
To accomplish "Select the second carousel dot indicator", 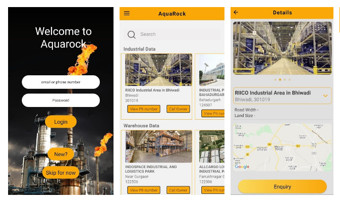I will pyautogui.click(x=280, y=80).
